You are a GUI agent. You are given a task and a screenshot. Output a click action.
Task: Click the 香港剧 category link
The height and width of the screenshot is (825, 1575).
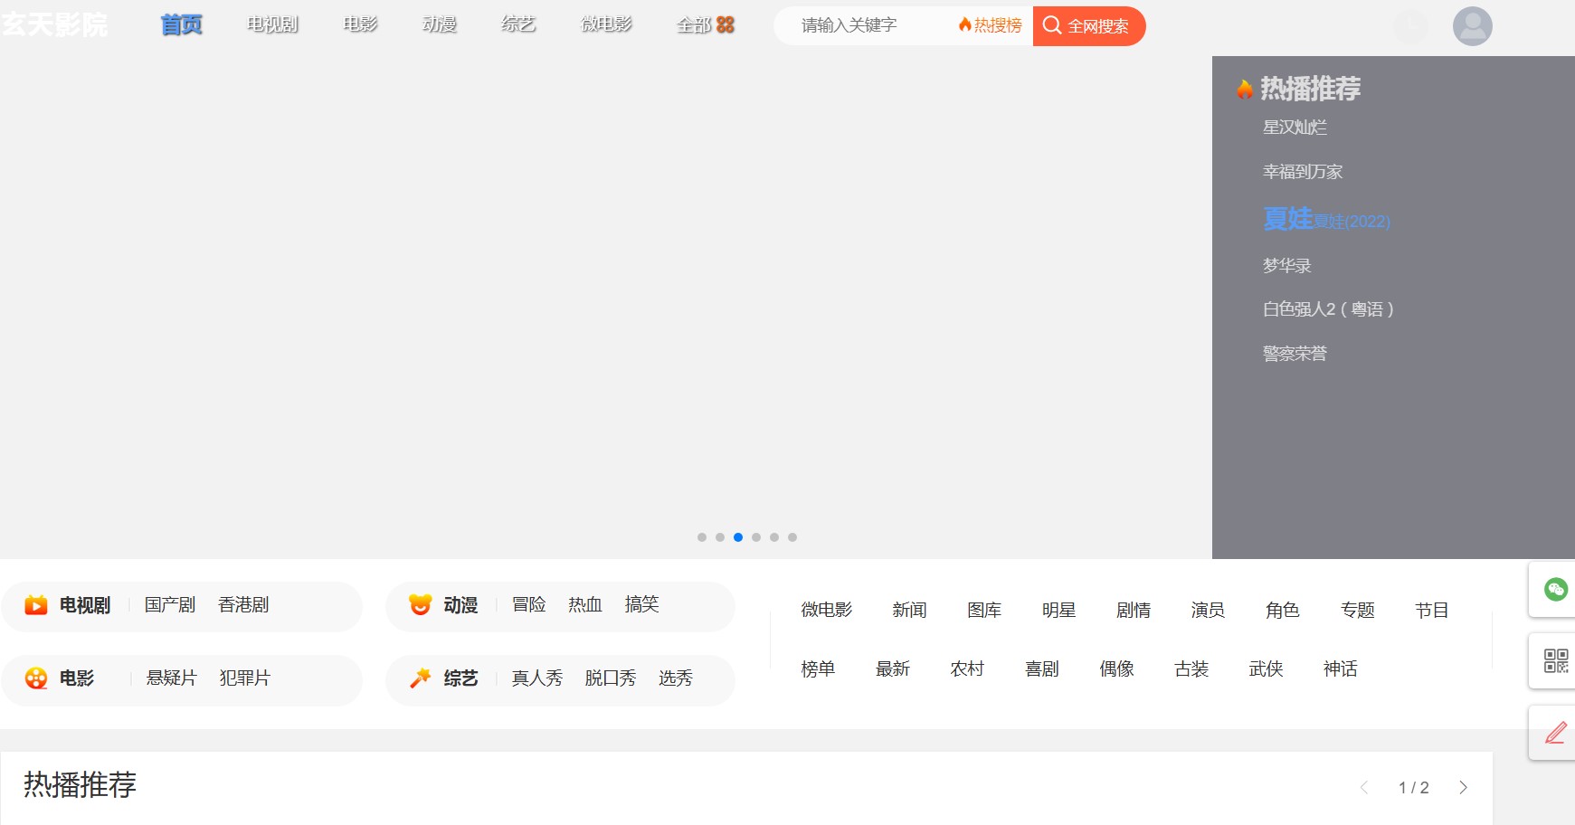pyautogui.click(x=243, y=605)
